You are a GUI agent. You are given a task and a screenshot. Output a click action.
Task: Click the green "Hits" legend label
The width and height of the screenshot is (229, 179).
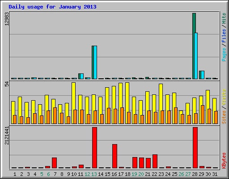click(224, 18)
